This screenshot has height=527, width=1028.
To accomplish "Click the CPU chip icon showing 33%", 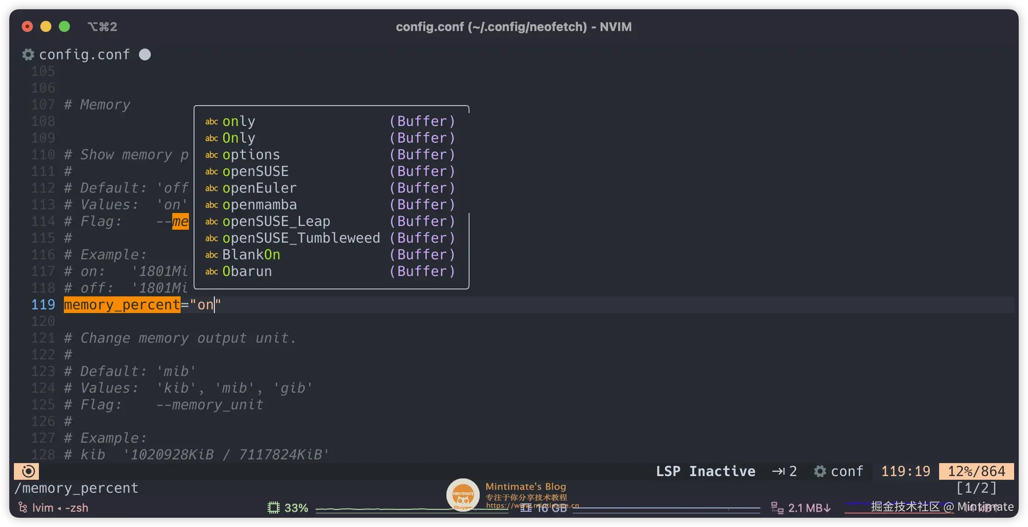I will 274,508.
